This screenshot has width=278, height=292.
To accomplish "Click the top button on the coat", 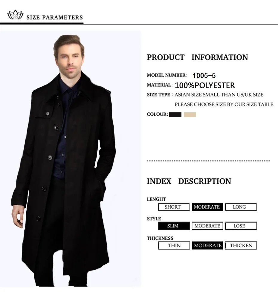I will pos(48,114).
